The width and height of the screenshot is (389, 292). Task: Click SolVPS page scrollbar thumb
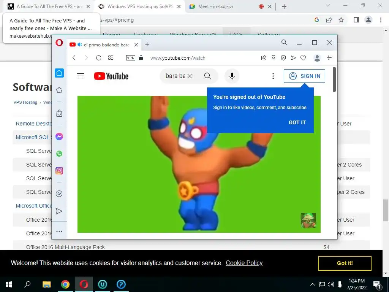pos(386,210)
